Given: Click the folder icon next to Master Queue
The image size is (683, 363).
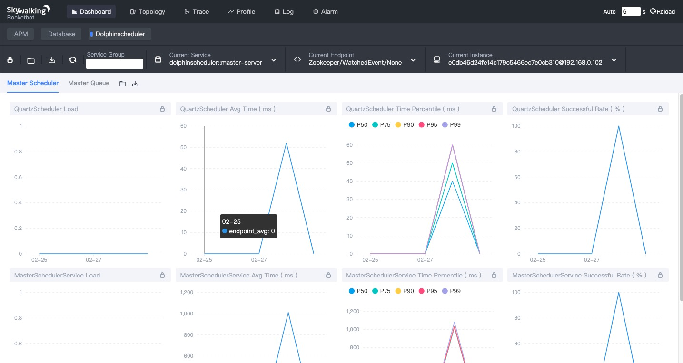Looking at the screenshot, I should pyautogui.click(x=123, y=84).
